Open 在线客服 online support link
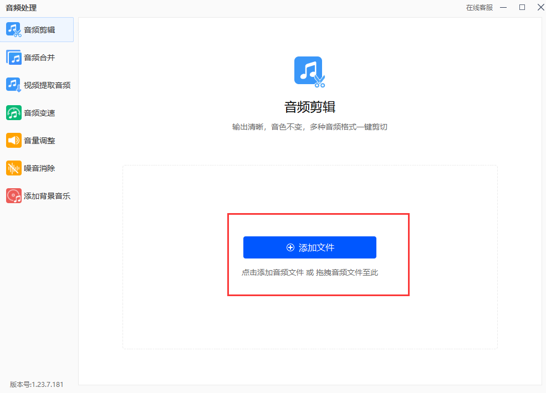The image size is (546, 393). (x=479, y=8)
